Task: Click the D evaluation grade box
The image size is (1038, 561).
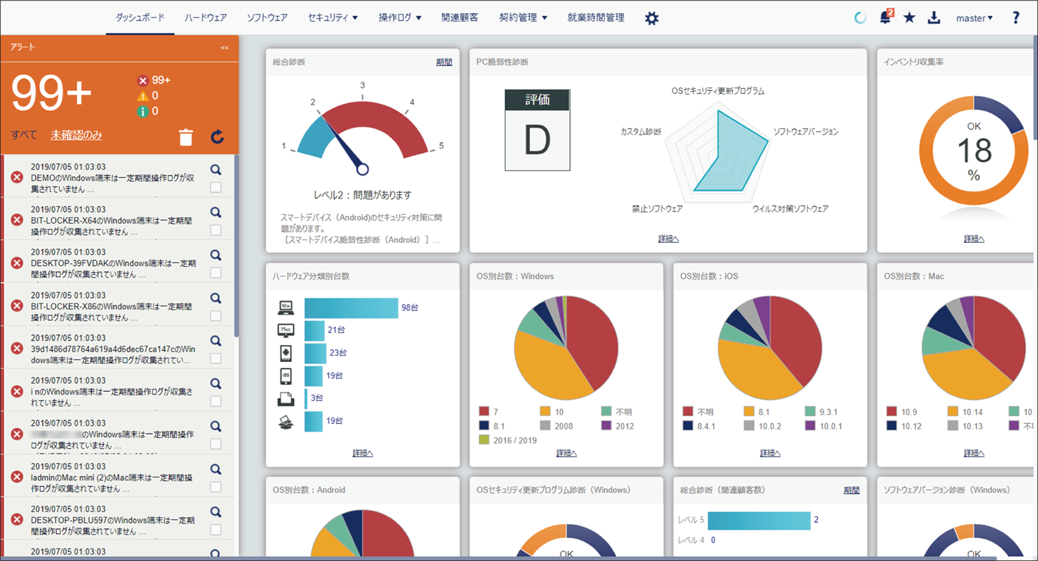Action: pos(537,130)
